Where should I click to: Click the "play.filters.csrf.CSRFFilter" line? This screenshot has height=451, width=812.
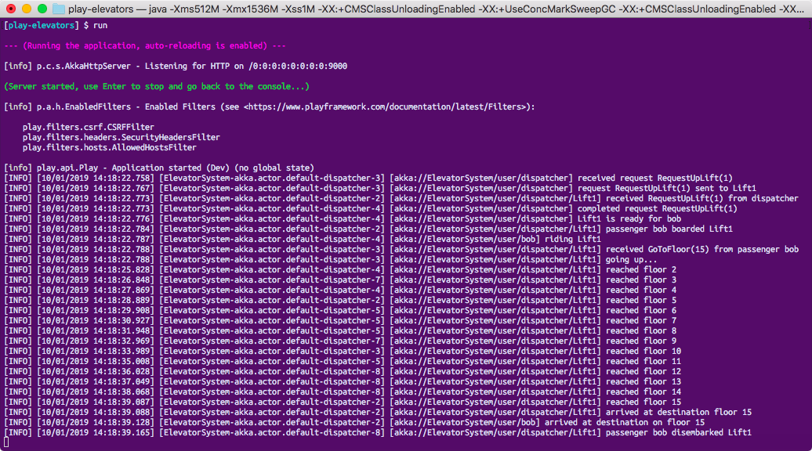click(89, 127)
